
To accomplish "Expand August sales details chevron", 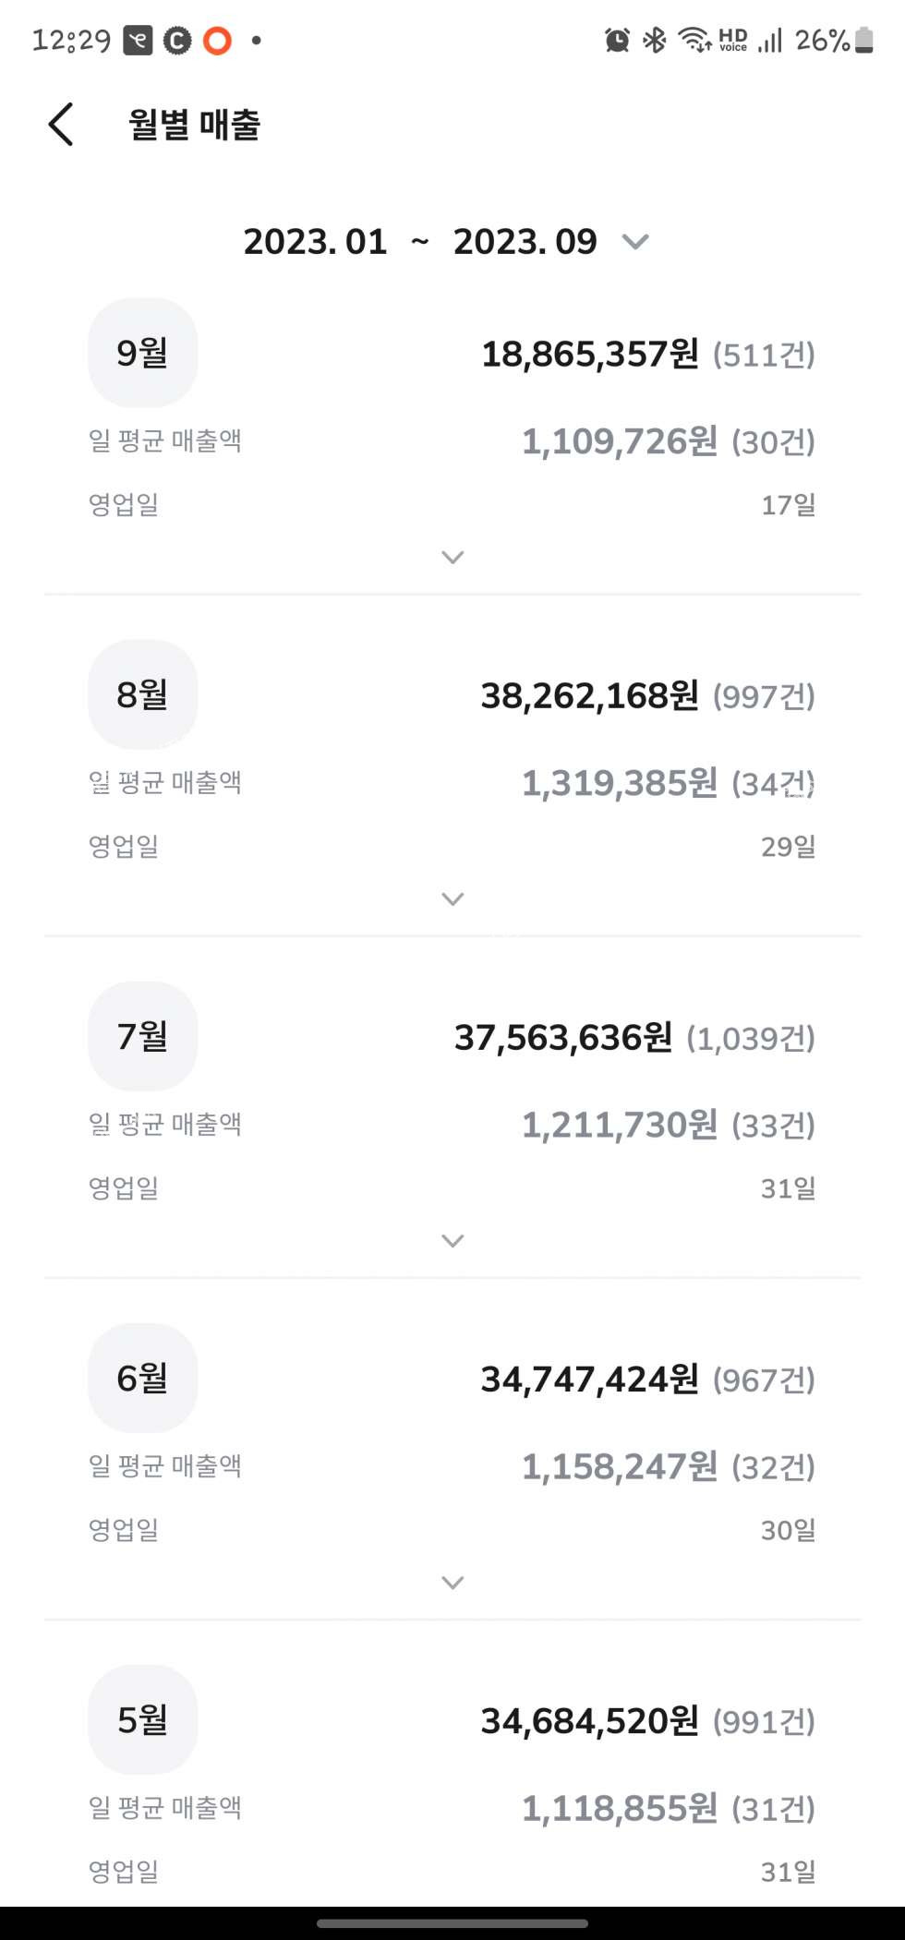I will [452, 898].
